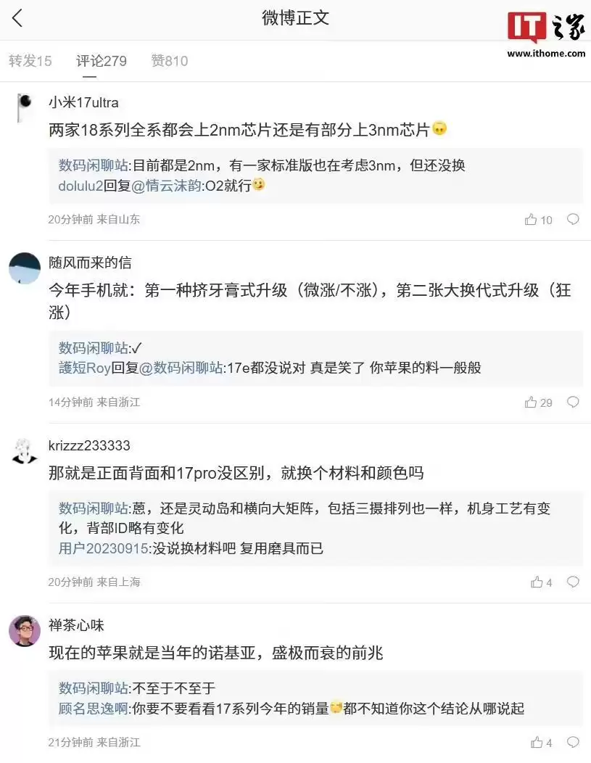Open the 赞810 tab
Screen dimensions: 591x763
[x=169, y=61]
